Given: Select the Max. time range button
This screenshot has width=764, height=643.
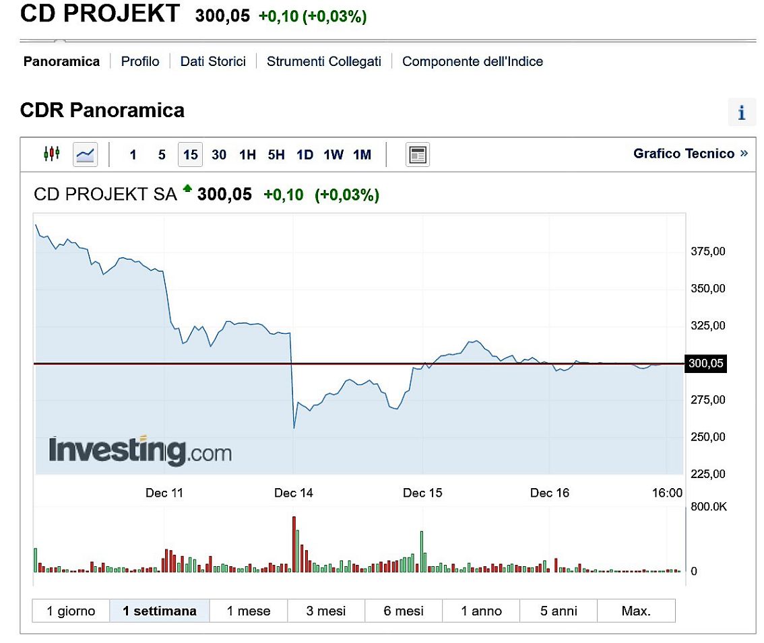Looking at the screenshot, I should coord(636,611).
